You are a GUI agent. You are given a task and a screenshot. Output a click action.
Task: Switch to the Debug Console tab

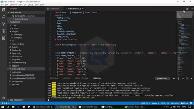click(x=82, y=78)
